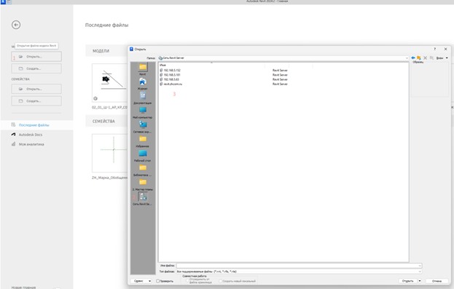Click the Отмена button

tap(437, 281)
